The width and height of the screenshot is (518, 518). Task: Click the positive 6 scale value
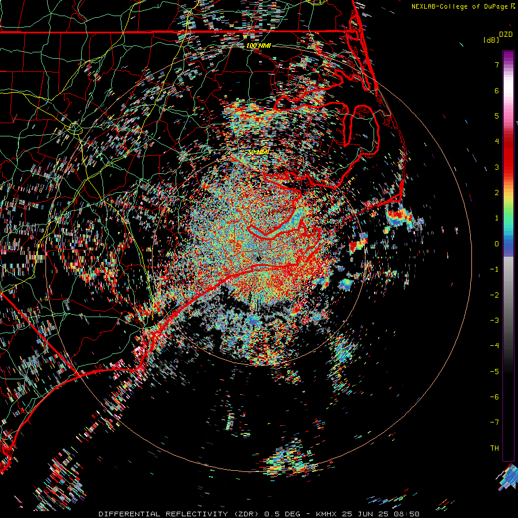click(x=497, y=90)
